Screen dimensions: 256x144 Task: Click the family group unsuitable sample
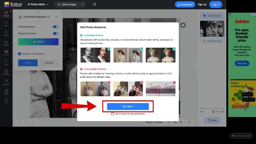coord(95,89)
